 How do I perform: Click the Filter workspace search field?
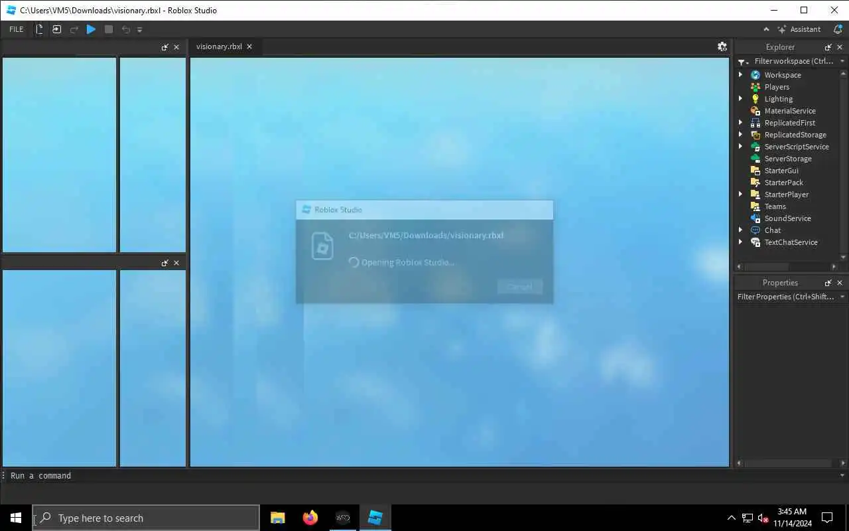(794, 61)
